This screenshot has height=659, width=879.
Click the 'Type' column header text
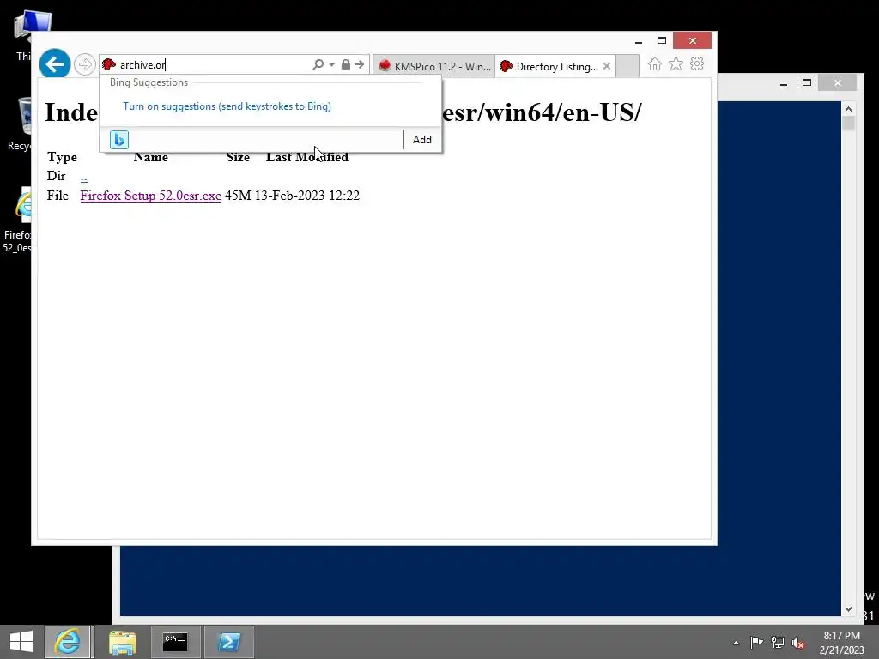pyautogui.click(x=62, y=157)
